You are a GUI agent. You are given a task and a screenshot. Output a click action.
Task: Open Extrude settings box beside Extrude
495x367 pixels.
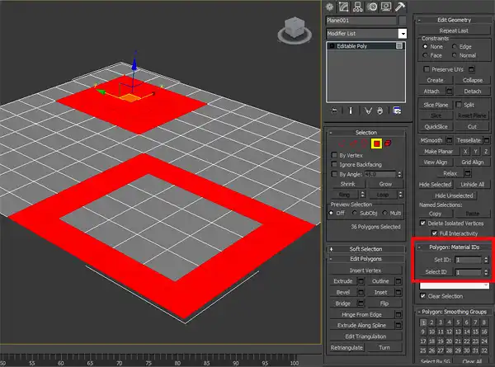(361, 281)
